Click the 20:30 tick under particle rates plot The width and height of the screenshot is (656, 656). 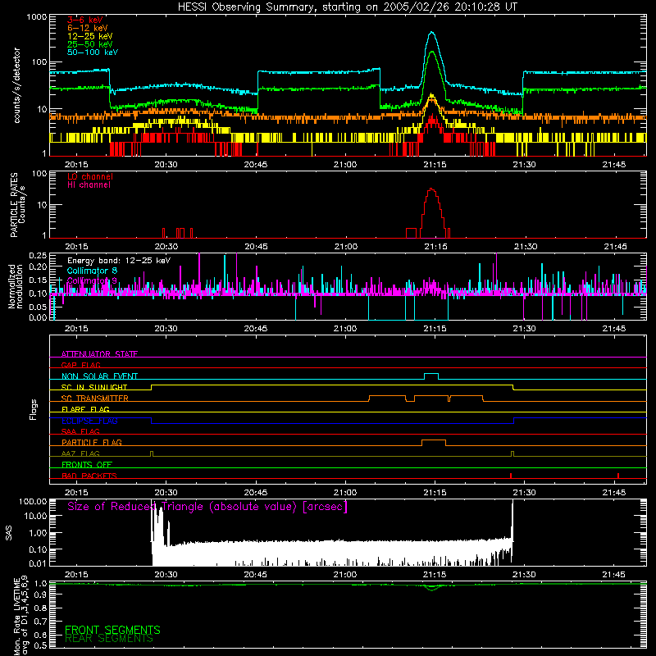pyautogui.click(x=166, y=247)
